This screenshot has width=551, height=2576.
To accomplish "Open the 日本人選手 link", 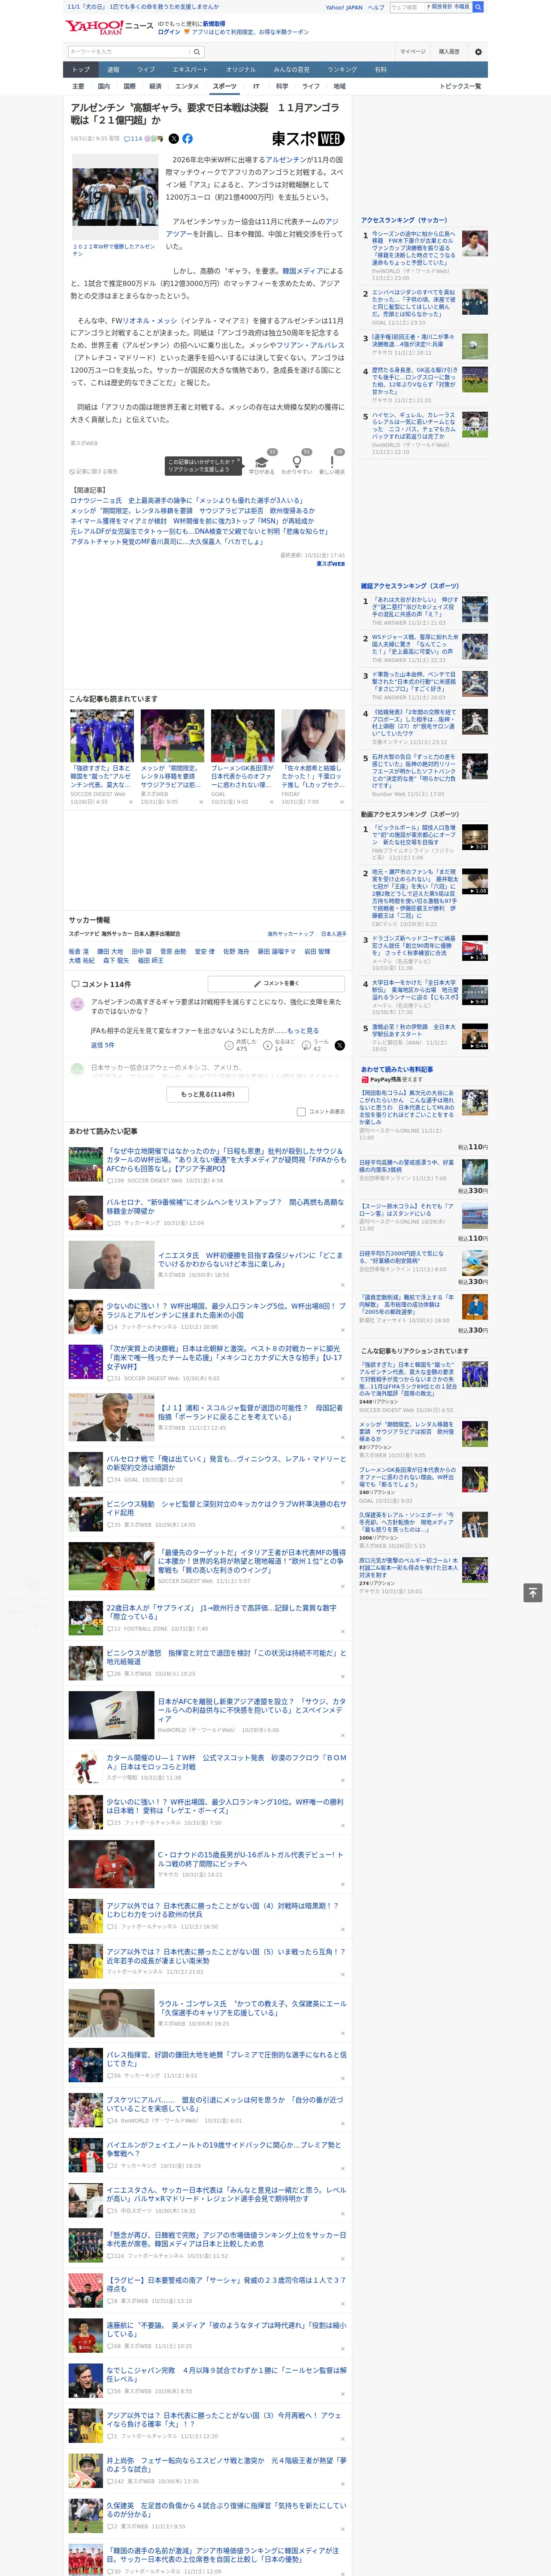I will (334, 934).
